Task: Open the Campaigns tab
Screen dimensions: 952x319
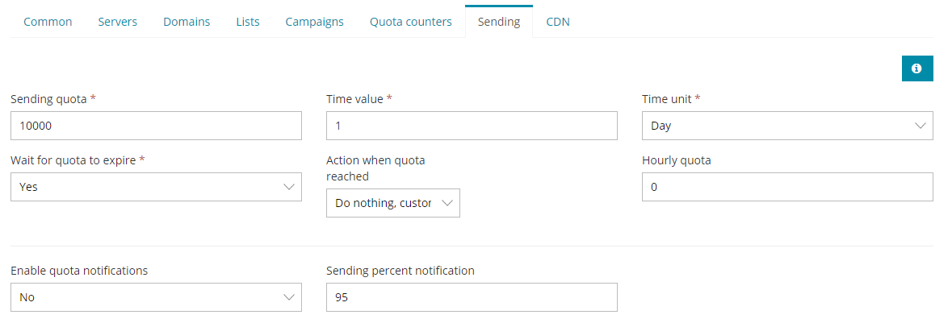Action: [314, 22]
